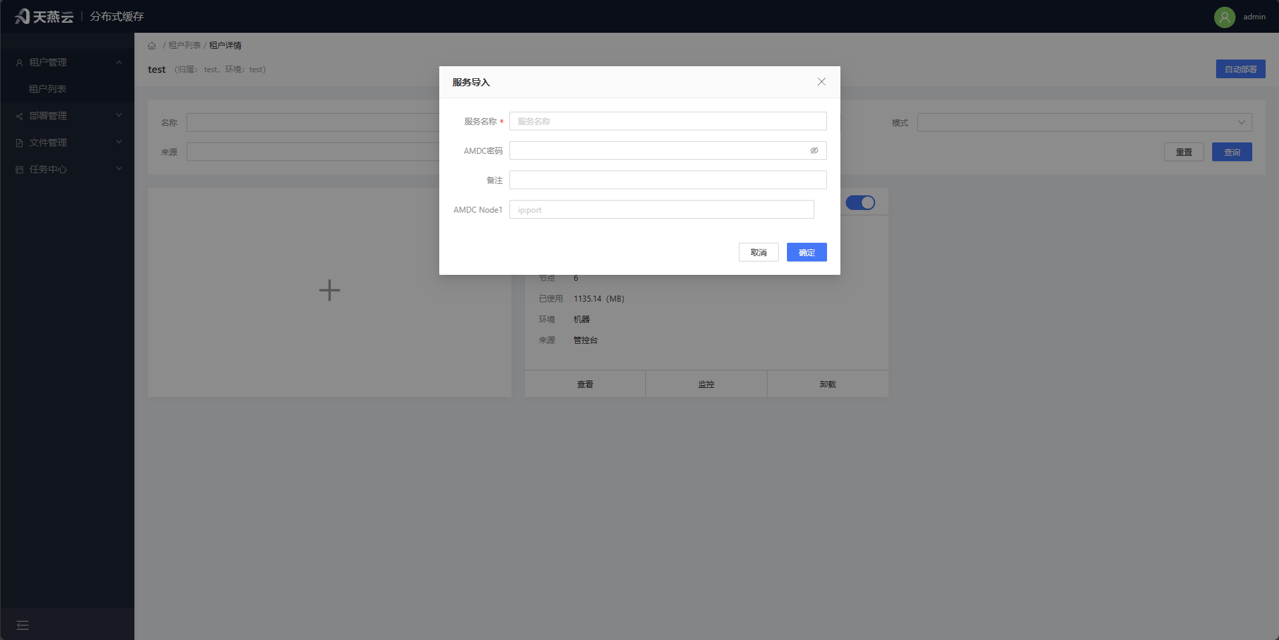This screenshot has width=1279, height=640.
Task: Click 监控 on the service card
Action: click(706, 384)
